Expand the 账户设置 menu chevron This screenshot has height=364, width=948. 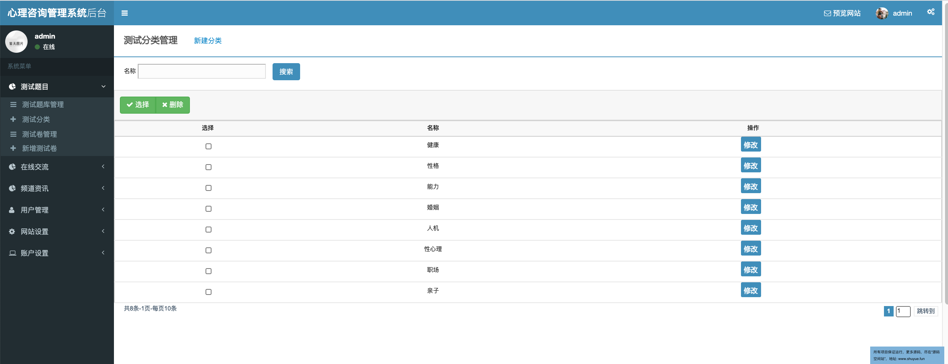click(103, 253)
